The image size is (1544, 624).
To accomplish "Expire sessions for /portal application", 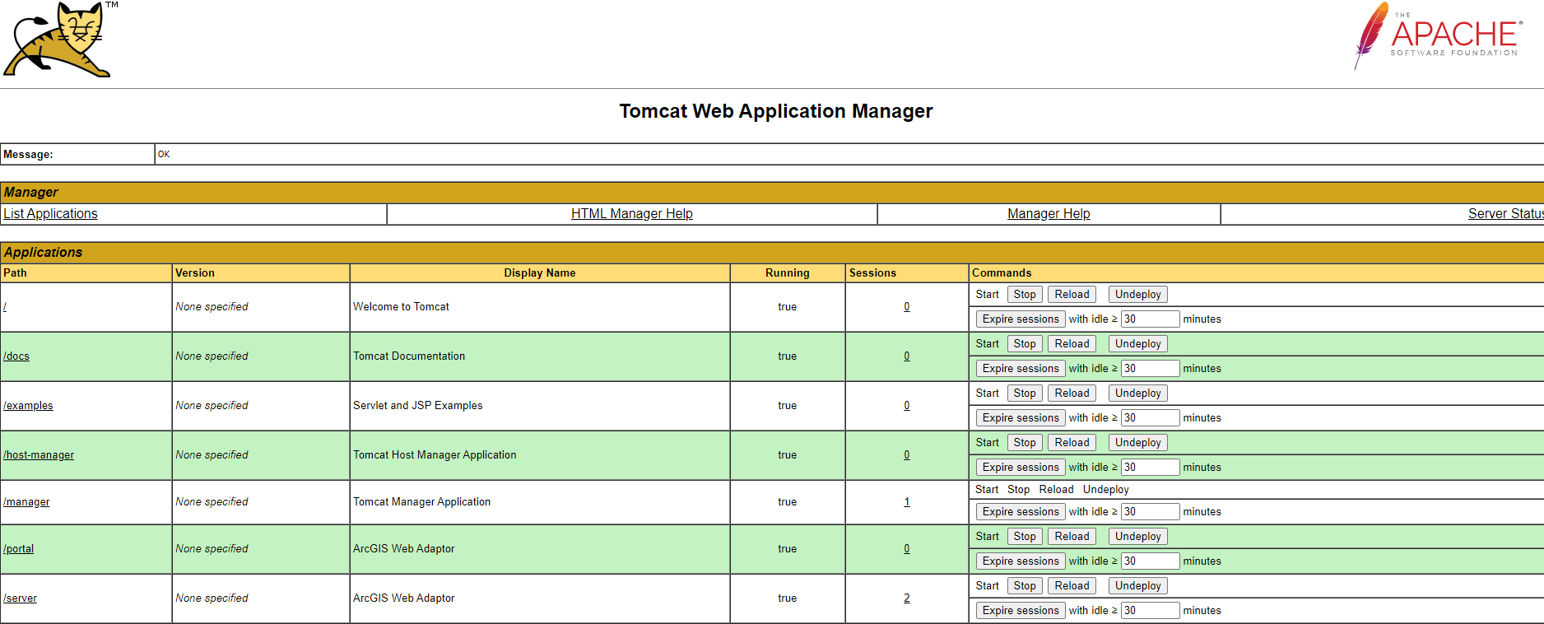I will click(x=1021, y=561).
